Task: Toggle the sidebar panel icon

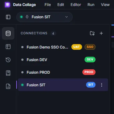Action: pyautogui.click(x=8, y=17)
